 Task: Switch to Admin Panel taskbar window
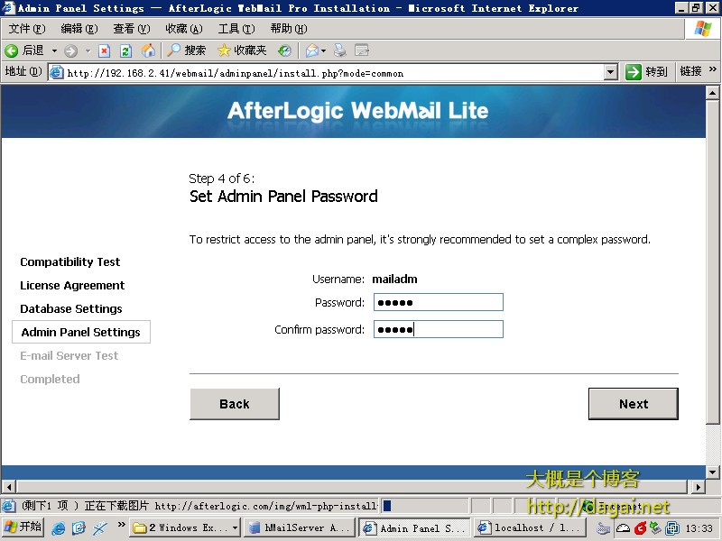tap(415, 527)
